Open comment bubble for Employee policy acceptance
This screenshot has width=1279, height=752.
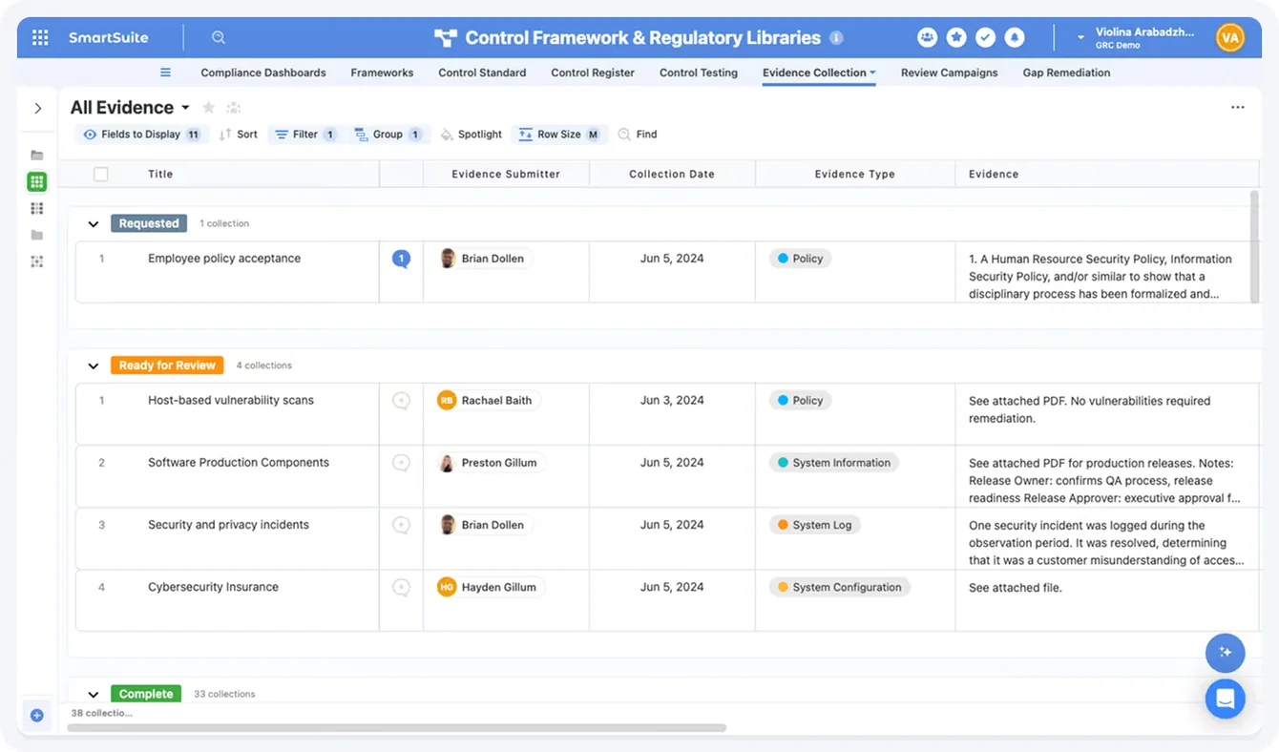(402, 259)
